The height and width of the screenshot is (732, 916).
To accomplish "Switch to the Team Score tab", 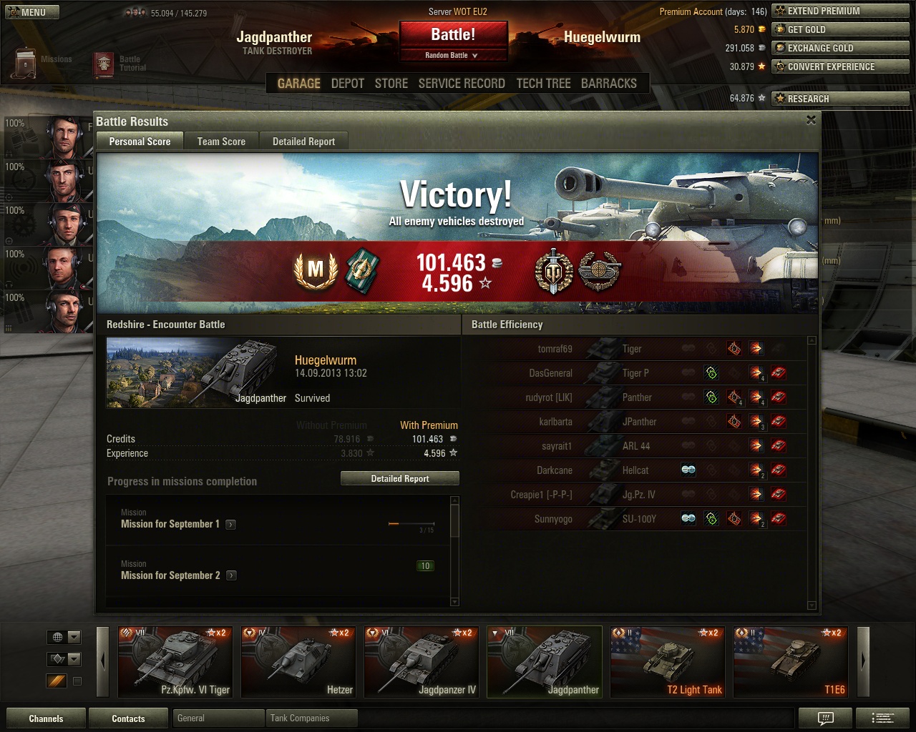I will click(221, 142).
